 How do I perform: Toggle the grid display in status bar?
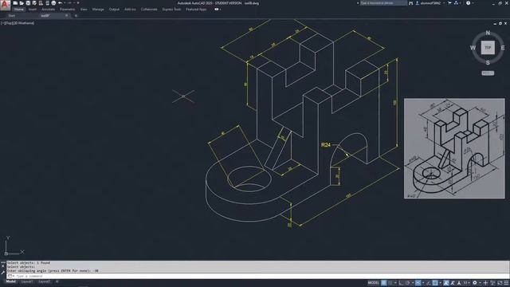click(384, 283)
